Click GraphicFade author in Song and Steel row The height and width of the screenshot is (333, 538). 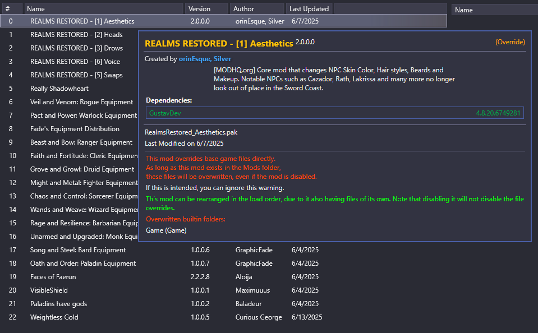click(254, 249)
